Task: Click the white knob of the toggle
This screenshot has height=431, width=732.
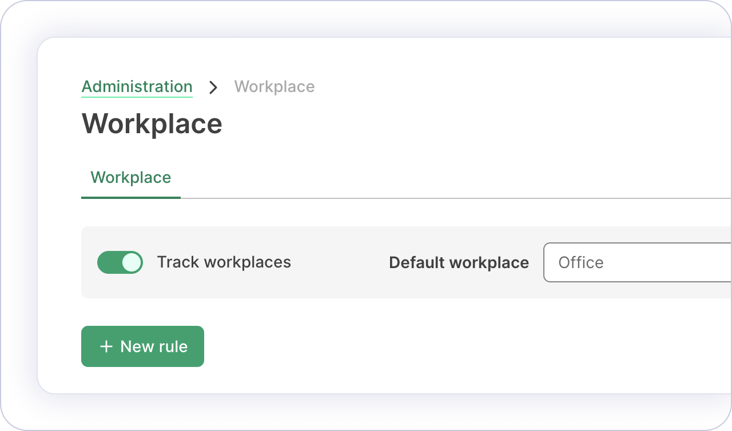Action: (131, 262)
